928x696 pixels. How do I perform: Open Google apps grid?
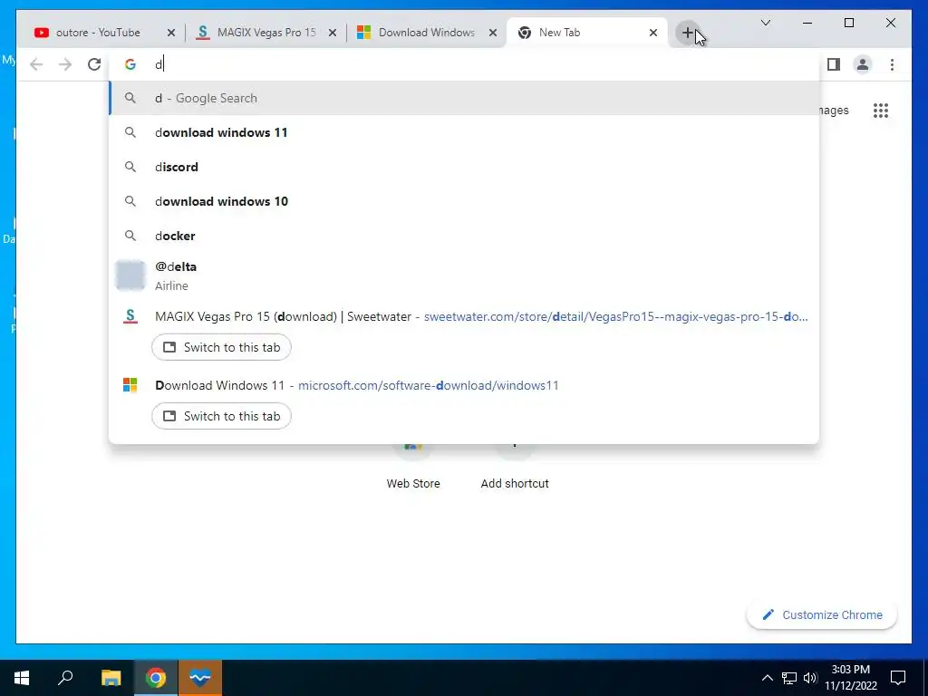point(881,111)
